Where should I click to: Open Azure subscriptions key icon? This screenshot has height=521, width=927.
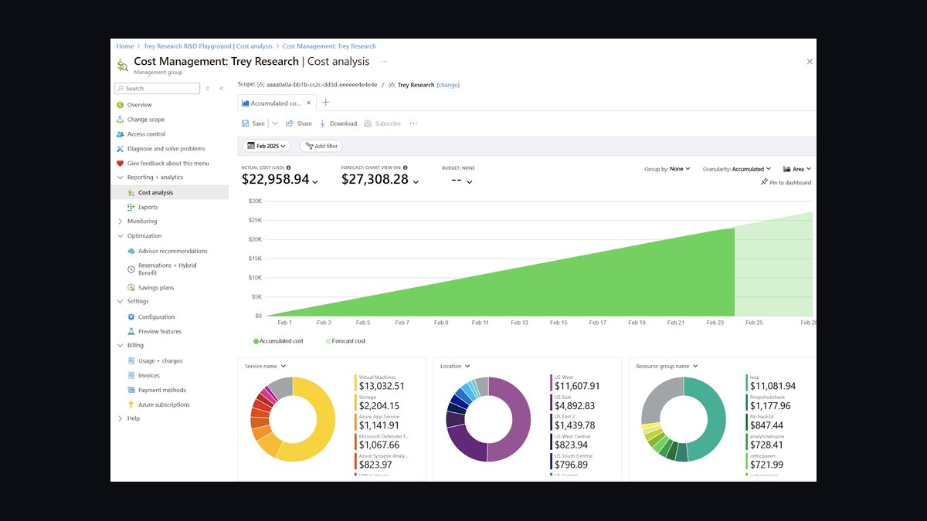click(131, 405)
